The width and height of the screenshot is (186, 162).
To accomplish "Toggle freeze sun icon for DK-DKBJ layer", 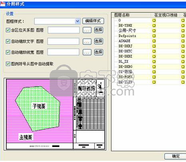I will [154, 46].
